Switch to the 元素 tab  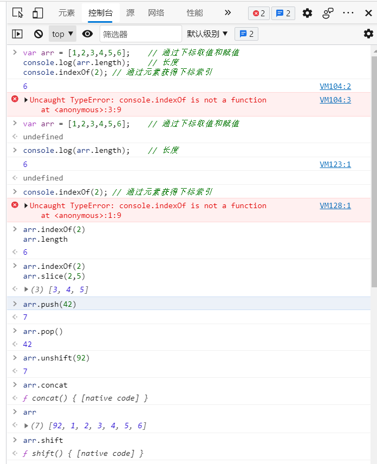[x=67, y=13]
